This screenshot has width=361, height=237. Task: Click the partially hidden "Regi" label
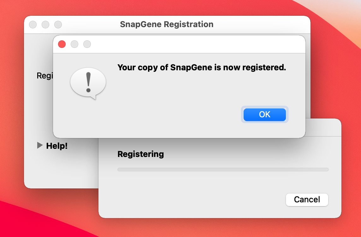tap(44, 76)
